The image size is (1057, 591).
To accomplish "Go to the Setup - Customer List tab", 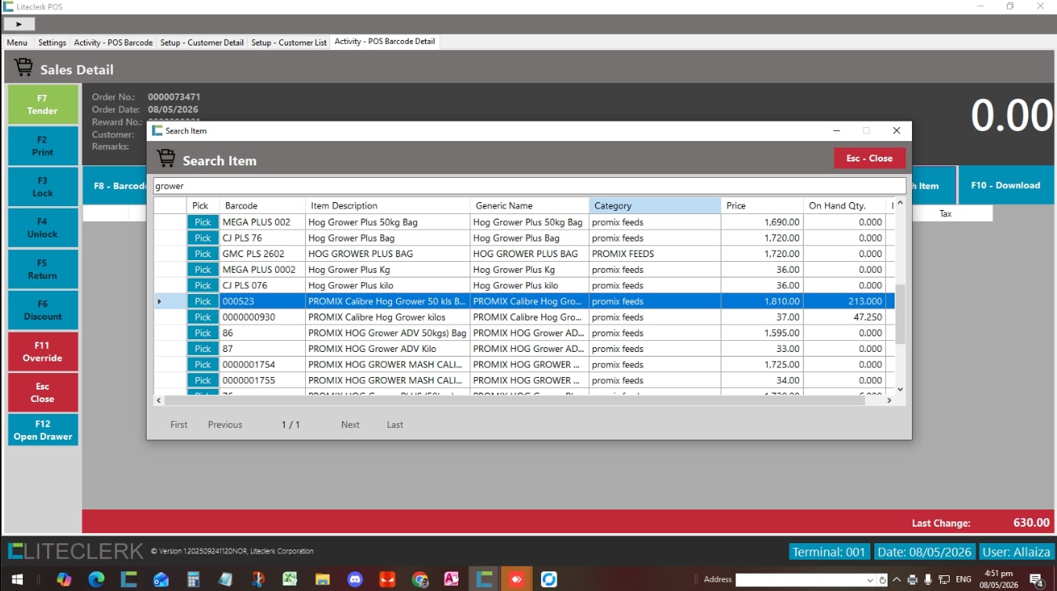I will pos(289,42).
